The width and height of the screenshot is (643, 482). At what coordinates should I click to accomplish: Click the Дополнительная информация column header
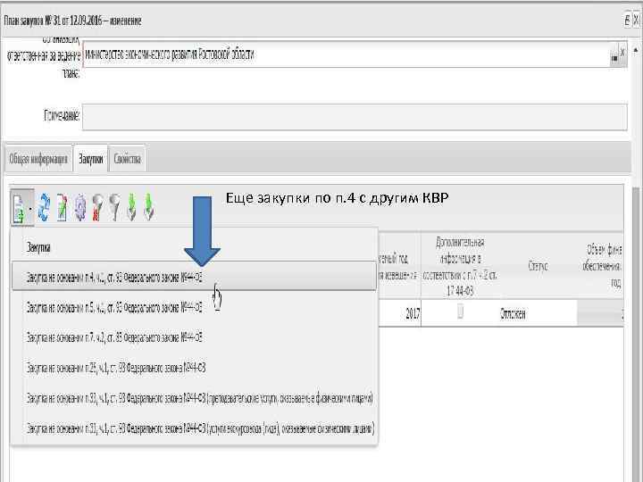[x=460, y=266]
